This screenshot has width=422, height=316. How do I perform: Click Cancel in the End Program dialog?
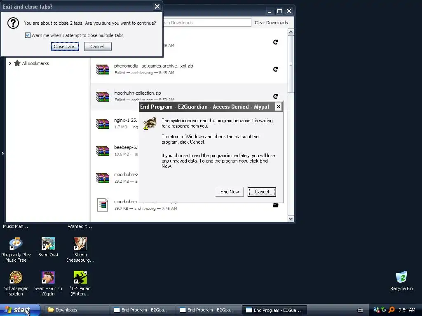[x=262, y=192]
